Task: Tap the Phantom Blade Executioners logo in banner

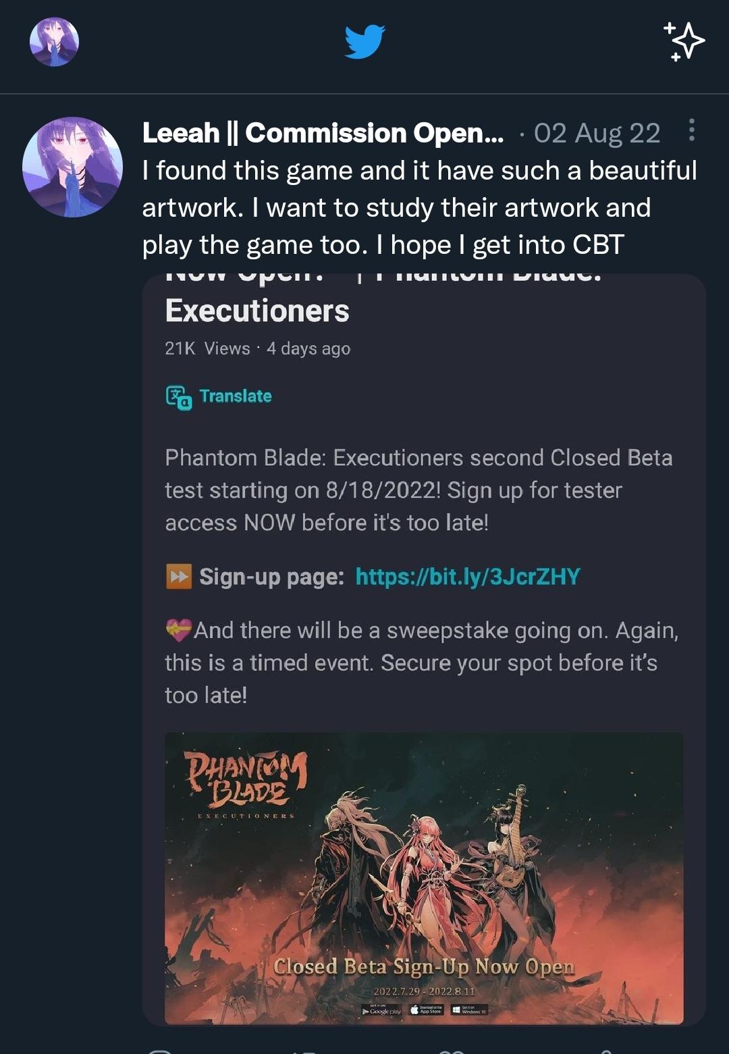Action: point(246,783)
